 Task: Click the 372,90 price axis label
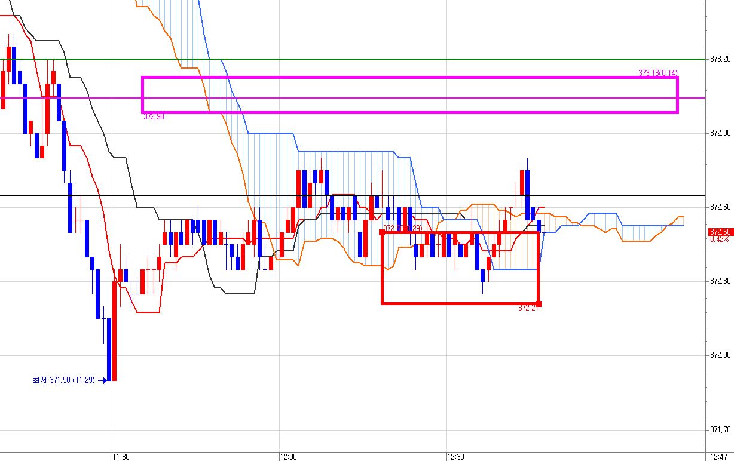[x=720, y=133]
